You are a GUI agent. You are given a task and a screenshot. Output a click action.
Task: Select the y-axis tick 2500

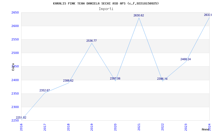pos(15,53)
